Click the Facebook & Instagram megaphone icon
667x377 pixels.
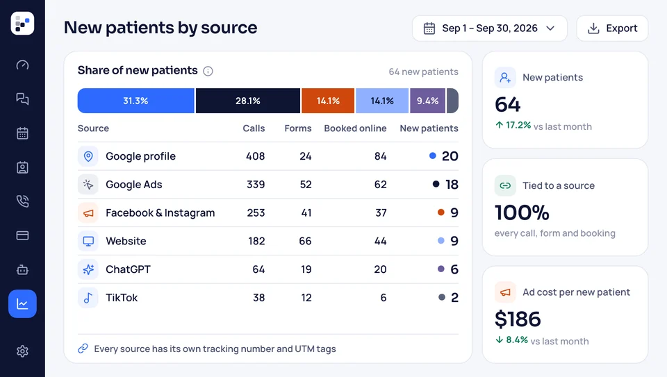click(88, 213)
